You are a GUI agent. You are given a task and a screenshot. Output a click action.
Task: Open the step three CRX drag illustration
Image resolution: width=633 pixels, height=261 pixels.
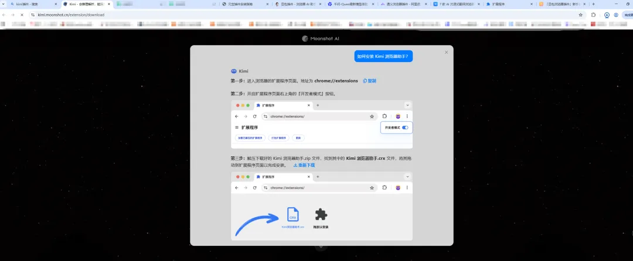tap(322, 206)
